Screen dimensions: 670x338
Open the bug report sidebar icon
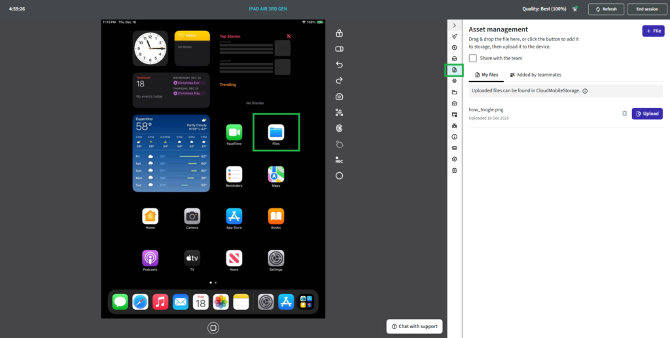pos(454,125)
